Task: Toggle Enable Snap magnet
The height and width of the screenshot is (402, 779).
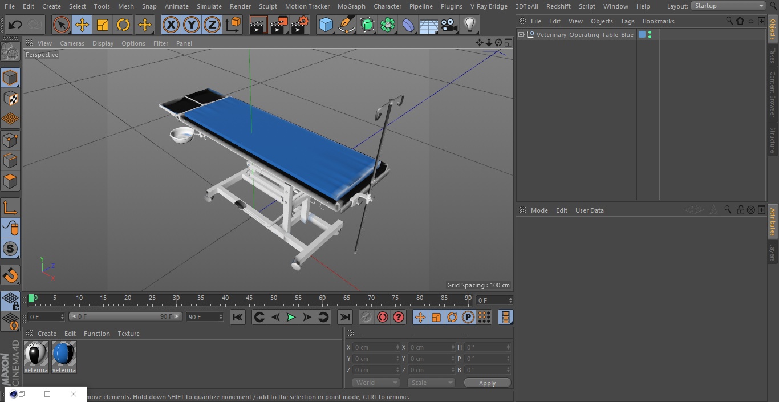Action: pos(10,275)
